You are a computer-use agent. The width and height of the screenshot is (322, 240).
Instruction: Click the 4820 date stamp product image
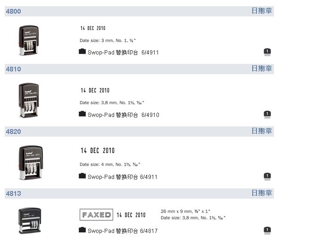(x=31, y=163)
